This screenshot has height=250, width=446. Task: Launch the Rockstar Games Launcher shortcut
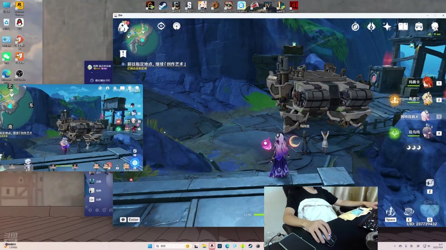click(x=20, y=6)
